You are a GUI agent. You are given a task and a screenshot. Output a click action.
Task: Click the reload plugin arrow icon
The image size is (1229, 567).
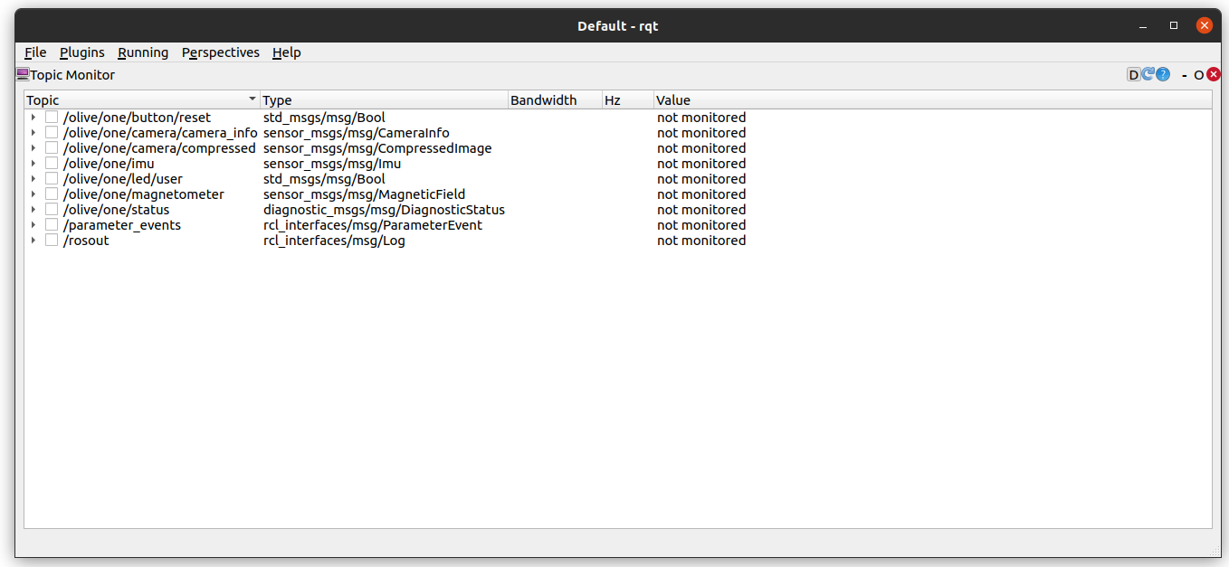point(1148,75)
